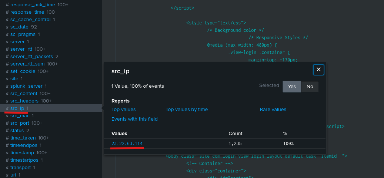Viewport: 384px width, 178px height.
Task: Open set_cookie field
Action: point(23,71)
